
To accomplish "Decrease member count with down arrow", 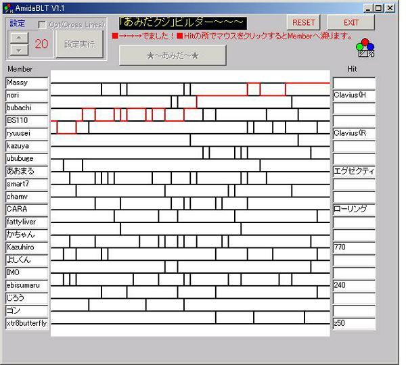I will click(x=19, y=50).
